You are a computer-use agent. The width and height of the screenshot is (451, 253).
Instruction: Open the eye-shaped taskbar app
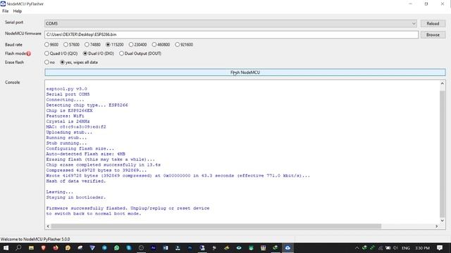click(239, 248)
